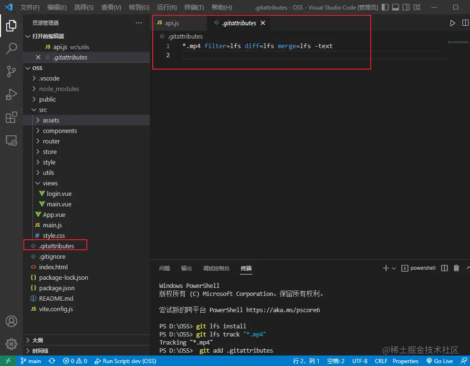Expand the Timeline section (时间线)

pyautogui.click(x=86, y=351)
